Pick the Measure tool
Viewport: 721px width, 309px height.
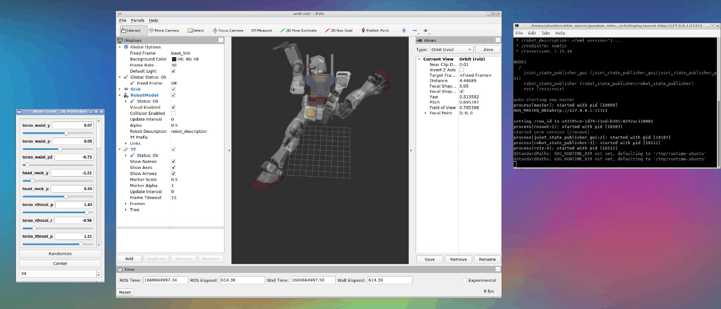tap(262, 30)
